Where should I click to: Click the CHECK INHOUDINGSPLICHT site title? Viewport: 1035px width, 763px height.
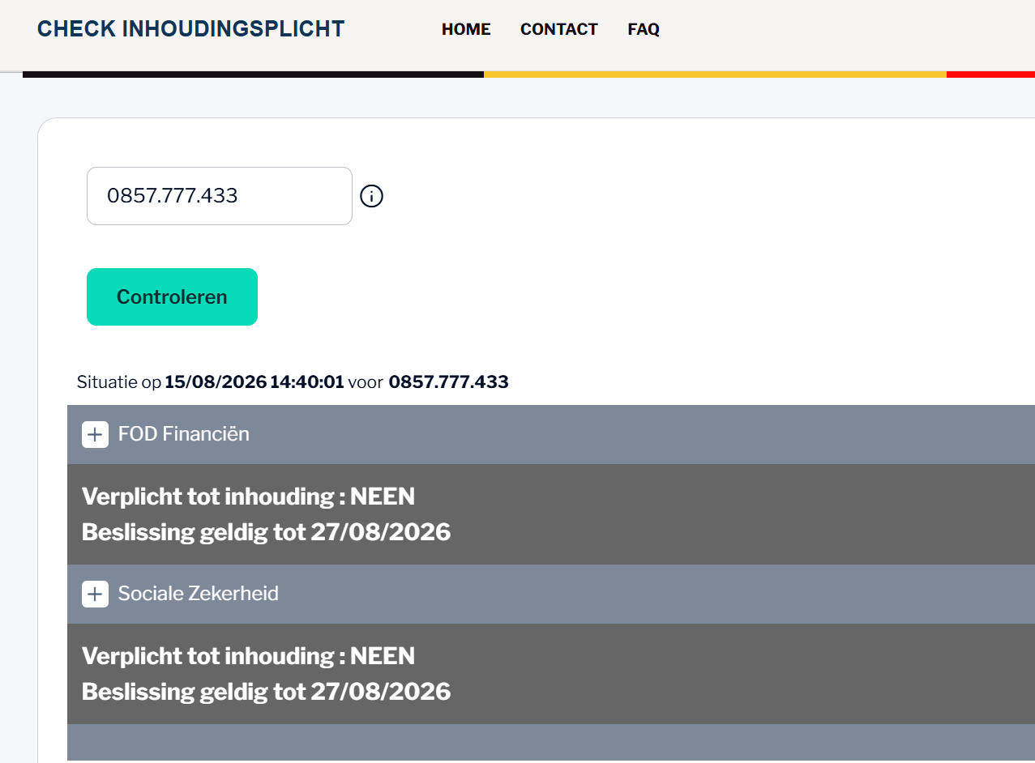191,29
